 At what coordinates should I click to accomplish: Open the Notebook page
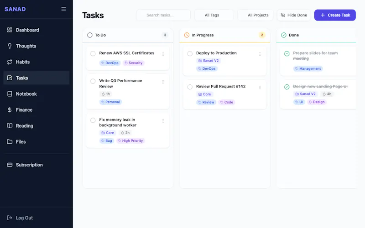coord(36,94)
